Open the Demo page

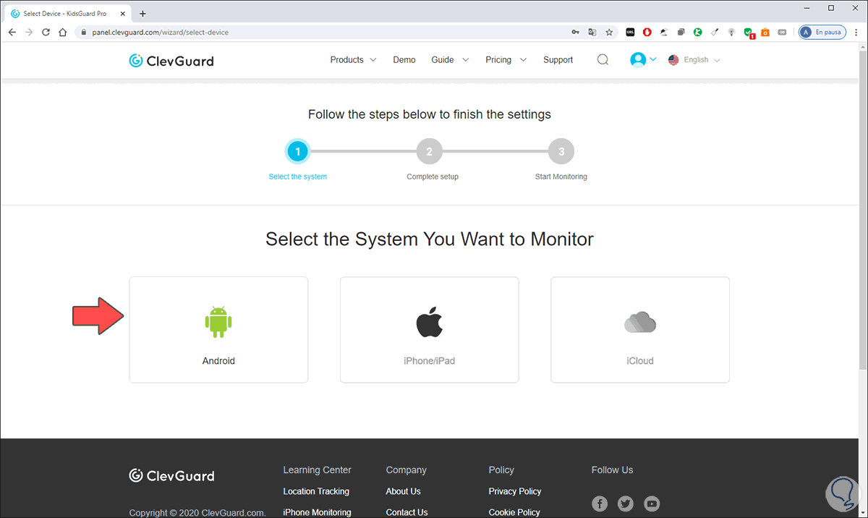(x=404, y=60)
